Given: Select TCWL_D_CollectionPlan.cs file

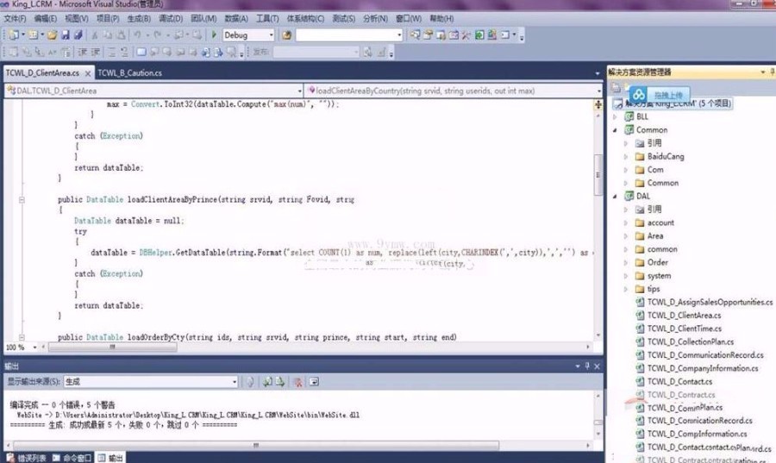Looking at the screenshot, I should [691, 341].
